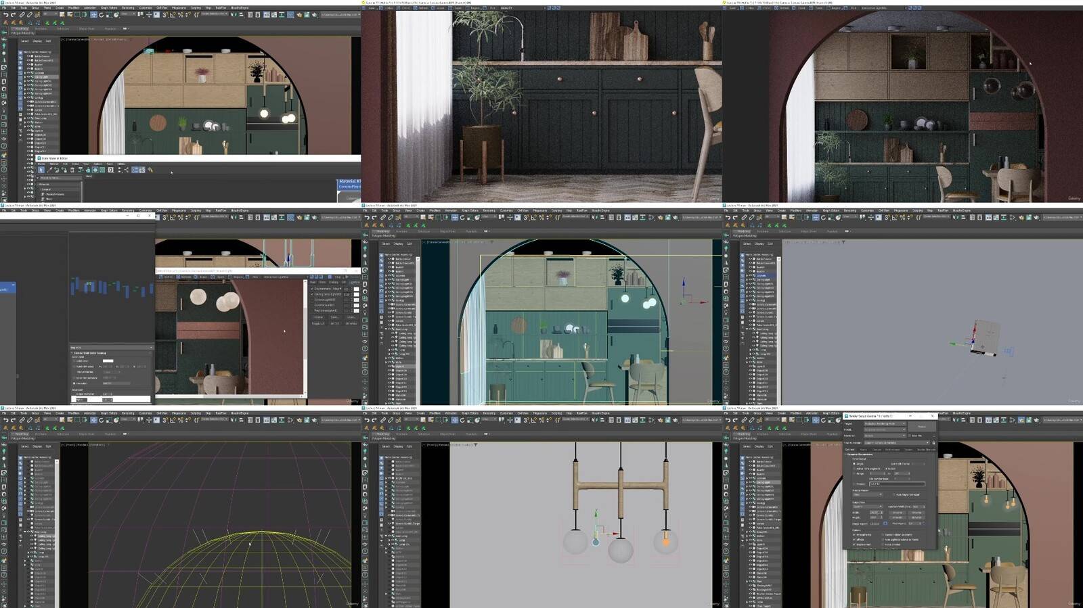Select Object tool in wireframe dome screenshot
Screen dimensions: 1083x608
pos(62,420)
